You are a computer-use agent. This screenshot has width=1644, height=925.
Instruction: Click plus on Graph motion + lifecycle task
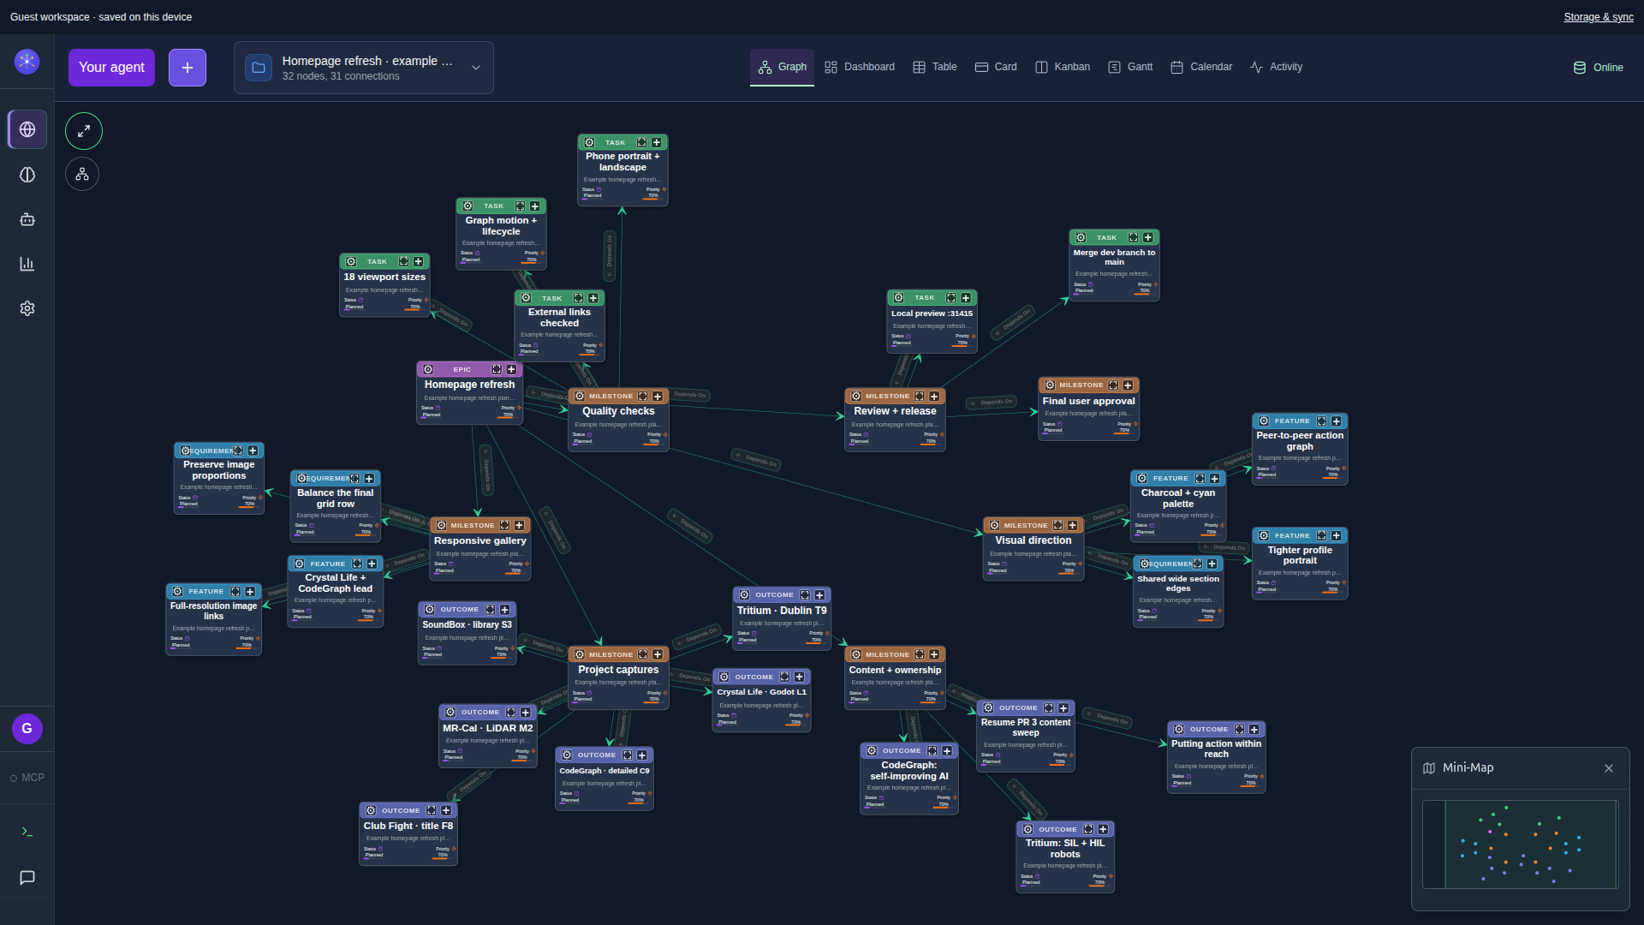535,206
